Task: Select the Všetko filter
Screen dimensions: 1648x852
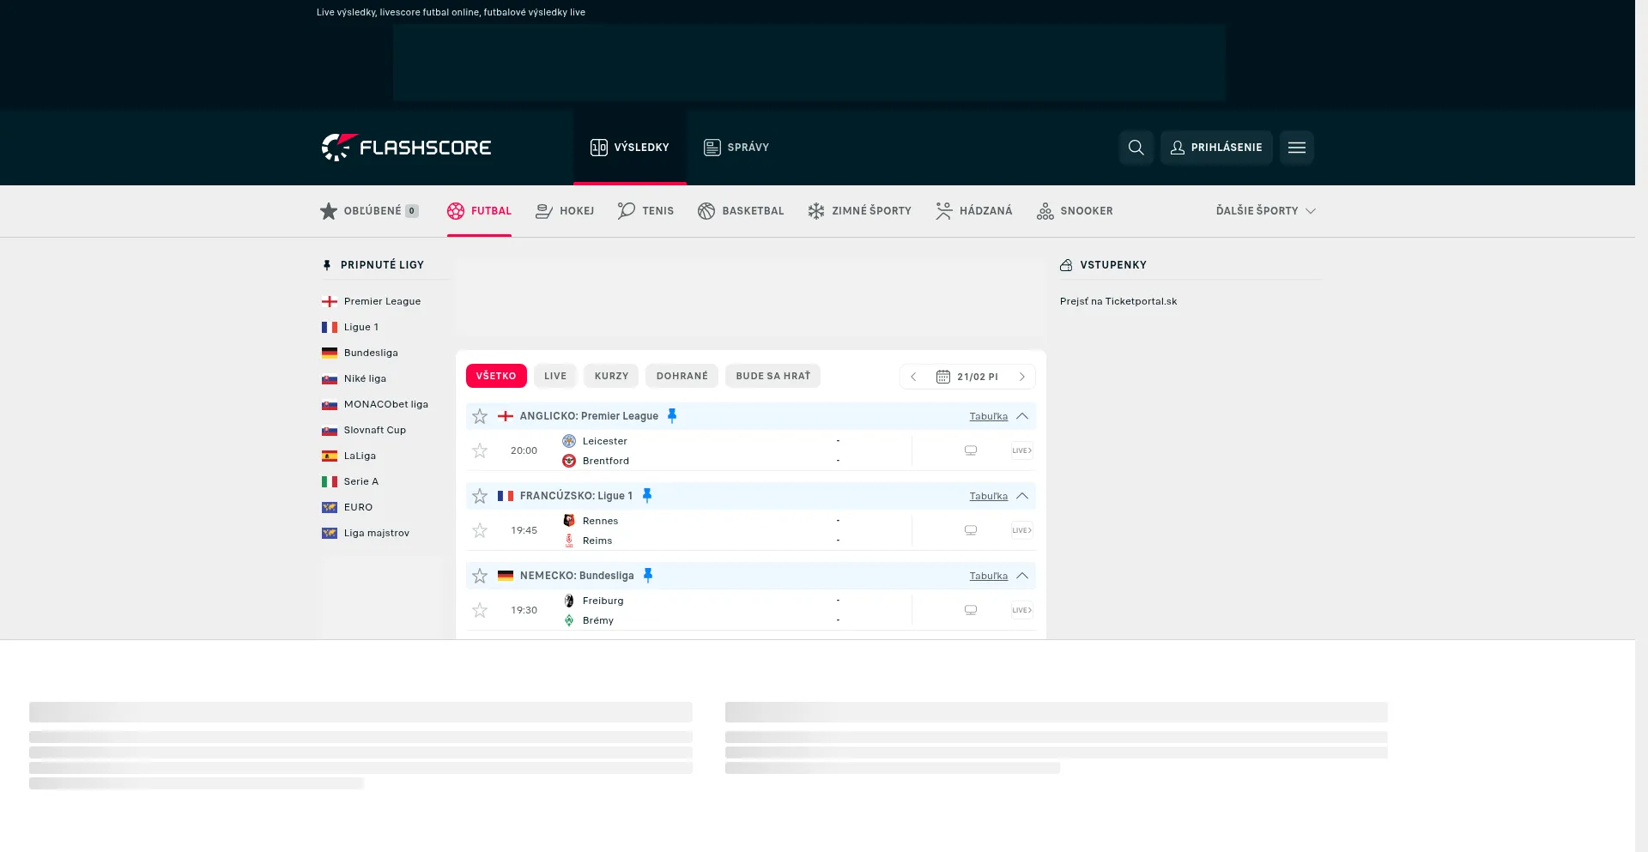Action: pos(496,376)
